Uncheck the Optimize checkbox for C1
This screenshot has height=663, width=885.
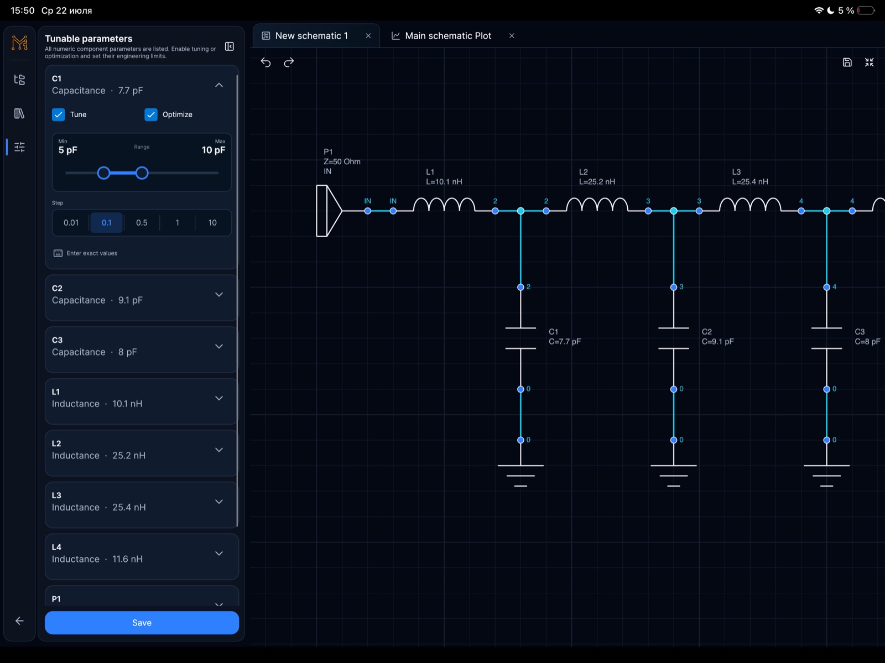click(x=151, y=114)
